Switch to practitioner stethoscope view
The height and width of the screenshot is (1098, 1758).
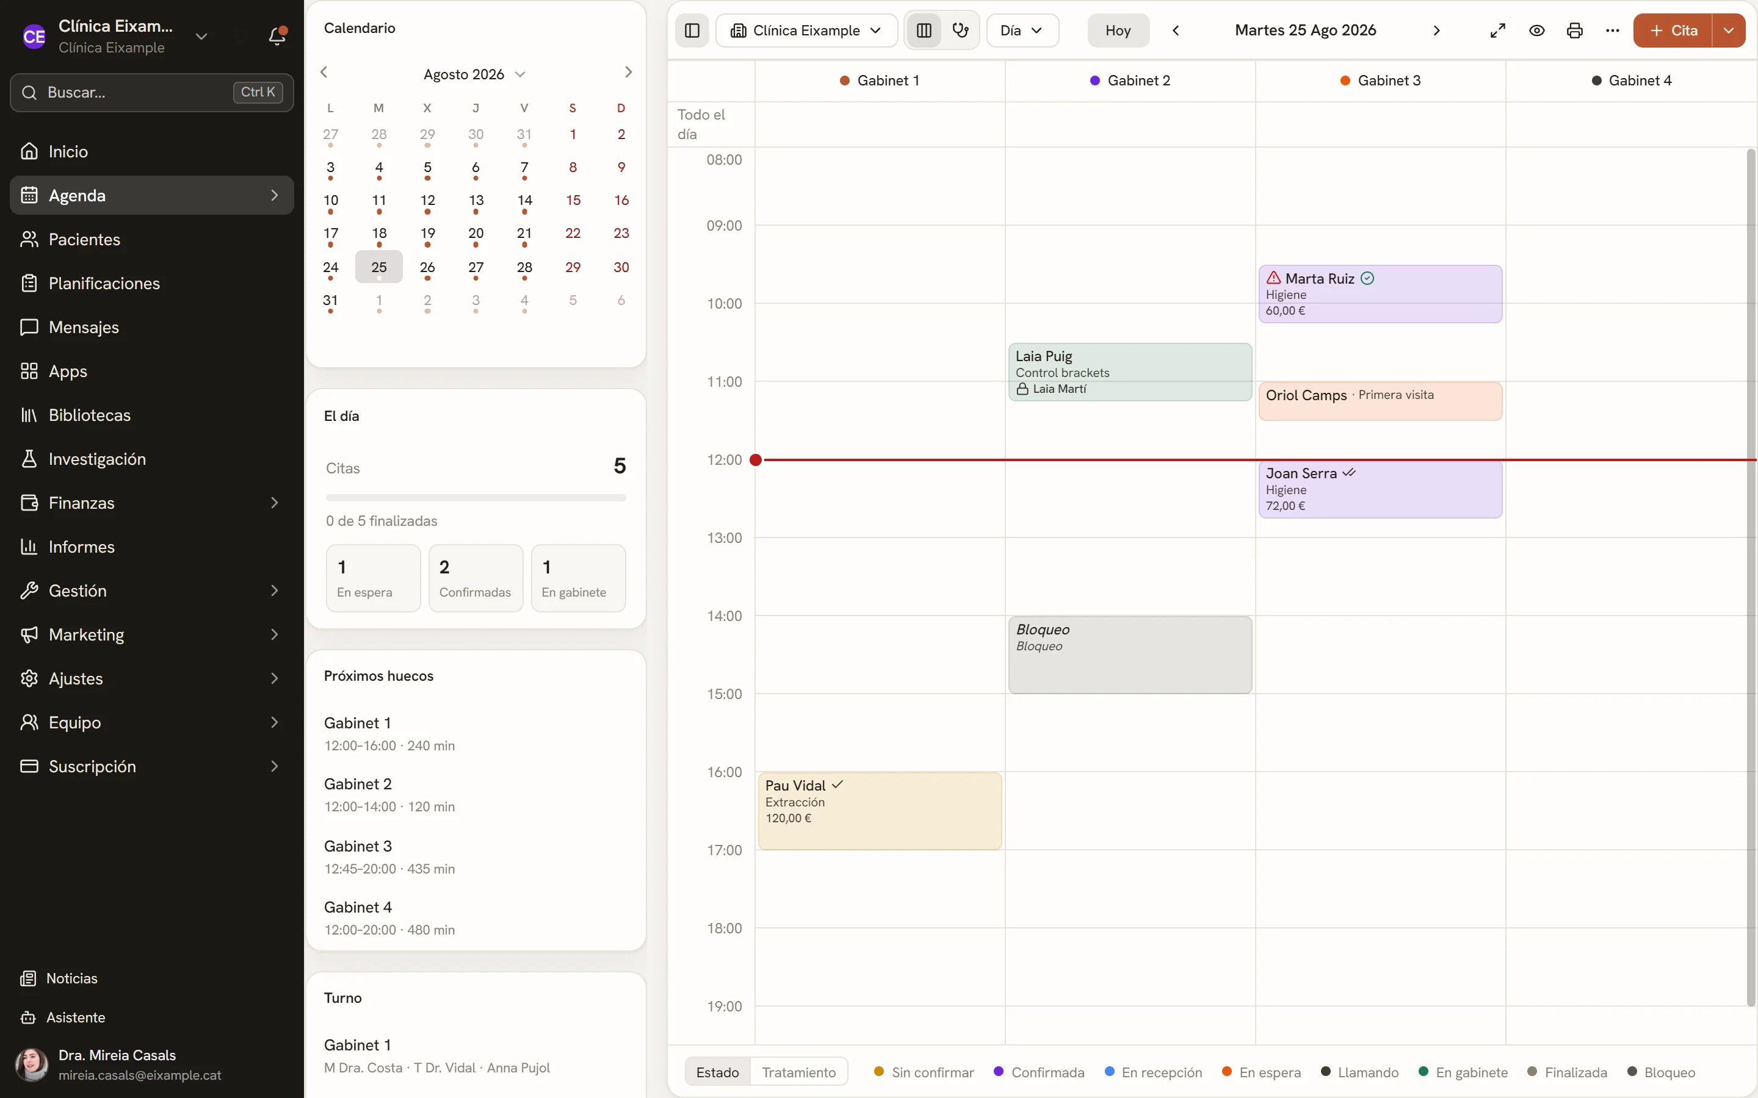[x=960, y=30]
